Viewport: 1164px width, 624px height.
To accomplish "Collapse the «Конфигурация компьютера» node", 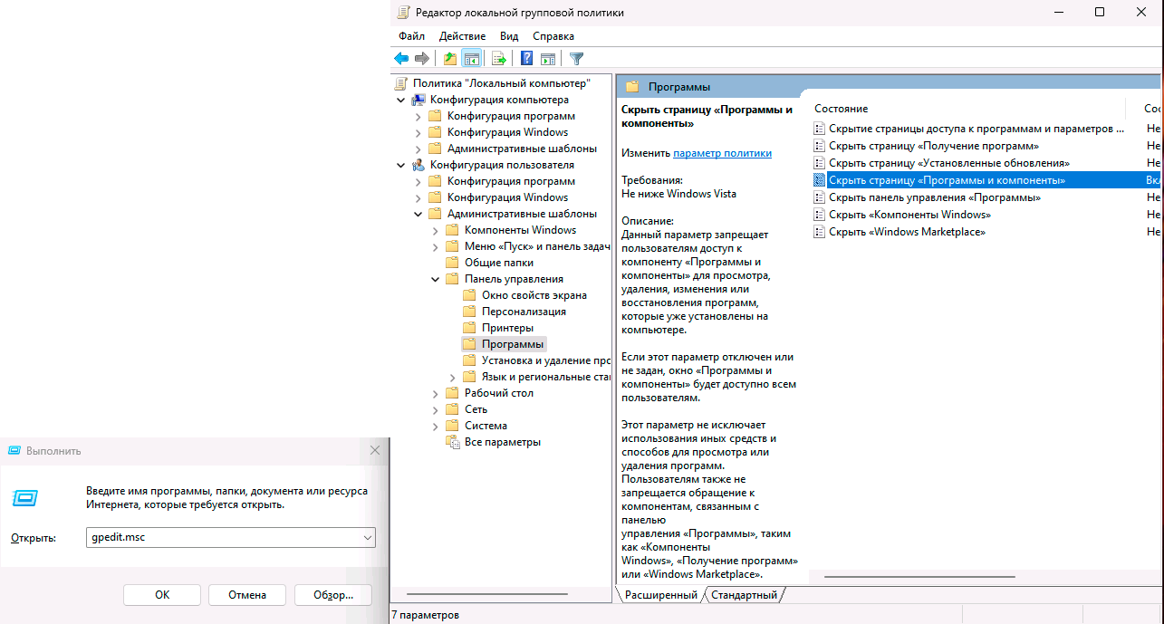I will (x=400, y=100).
